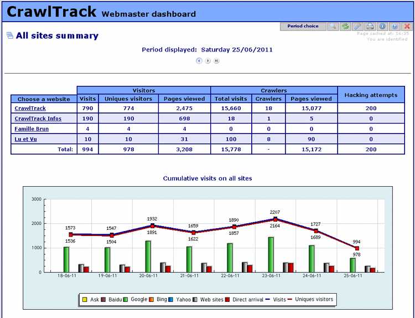Click CrawlTrack's 2,475 pages viewed cell

click(184, 108)
